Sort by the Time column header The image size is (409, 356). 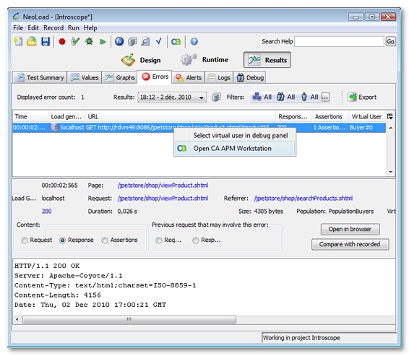click(x=30, y=116)
